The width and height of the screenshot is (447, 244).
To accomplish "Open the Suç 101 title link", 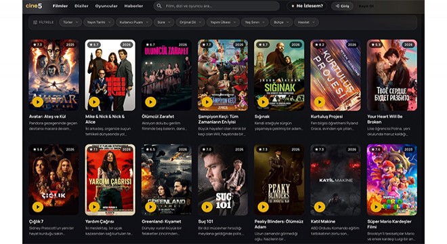I will tap(205, 222).
